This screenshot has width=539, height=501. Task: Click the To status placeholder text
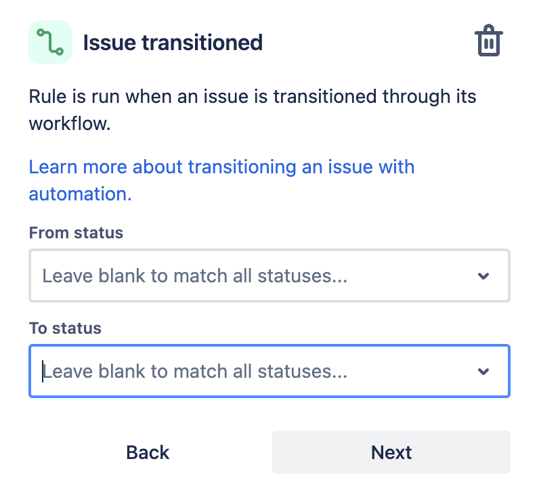tap(195, 372)
